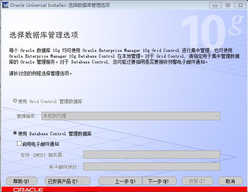The image size is (248, 192).
Task: Select the Database Control radio button
Action: pyautogui.click(x=15, y=133)
